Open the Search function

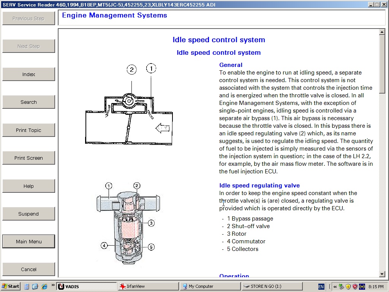28,102
